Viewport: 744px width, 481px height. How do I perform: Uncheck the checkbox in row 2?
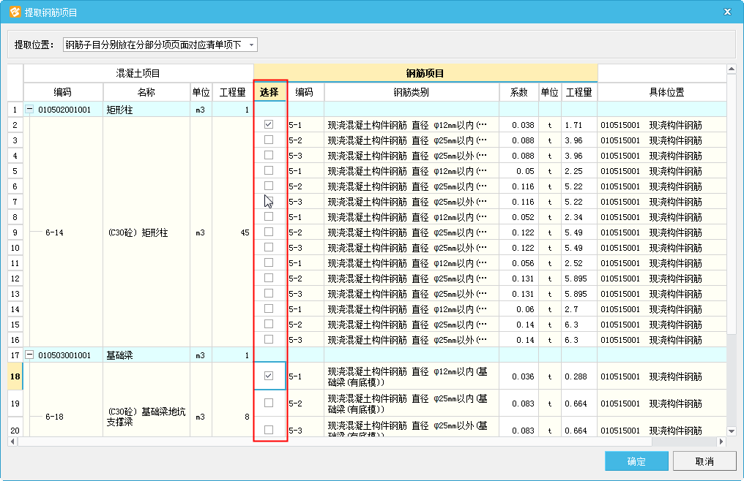pos(269,125)
